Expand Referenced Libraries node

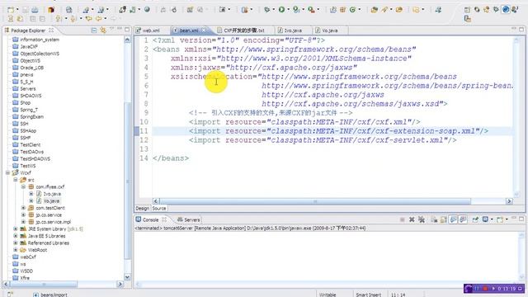pos(16,243)
